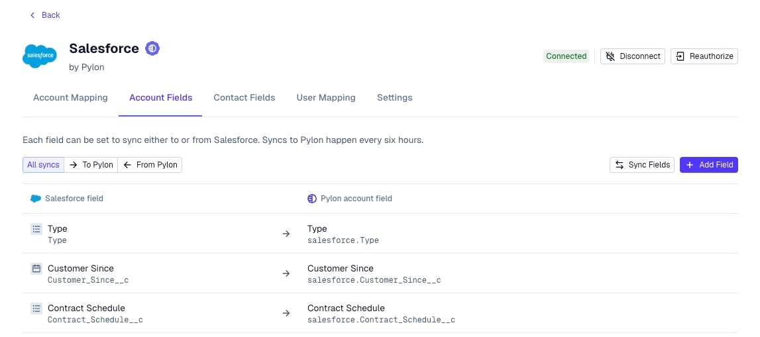This screenshot has height=337, width=760.
Task: Click the picklist icon beside Contract Schedule
Action: (x=36, y=309)
